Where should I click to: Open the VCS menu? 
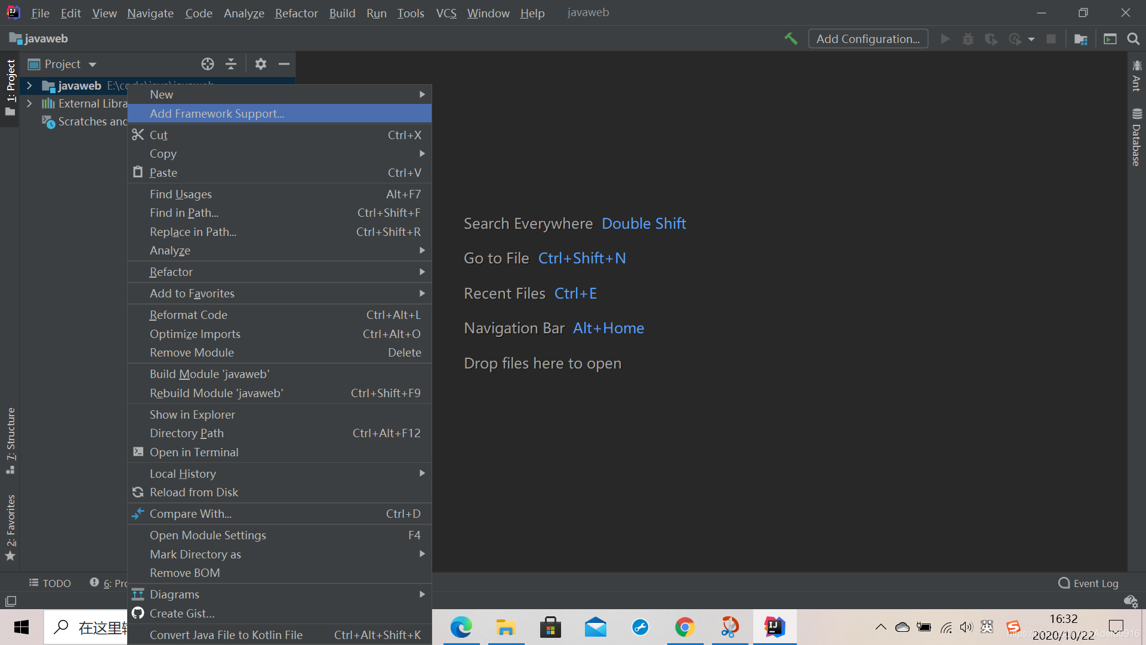(446, 13)
